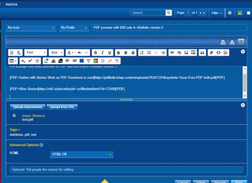Insert video using the media icon
This screenshot has height=183, width=252.
pos(193,53)
